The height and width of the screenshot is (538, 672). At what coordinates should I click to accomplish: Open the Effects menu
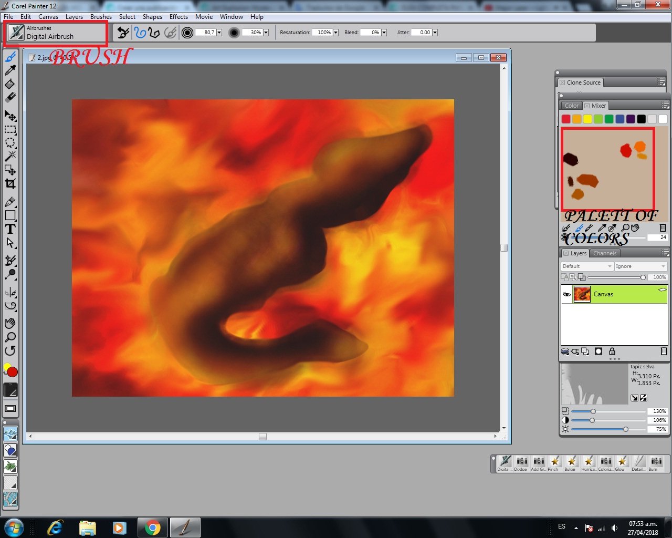(178, 17)
